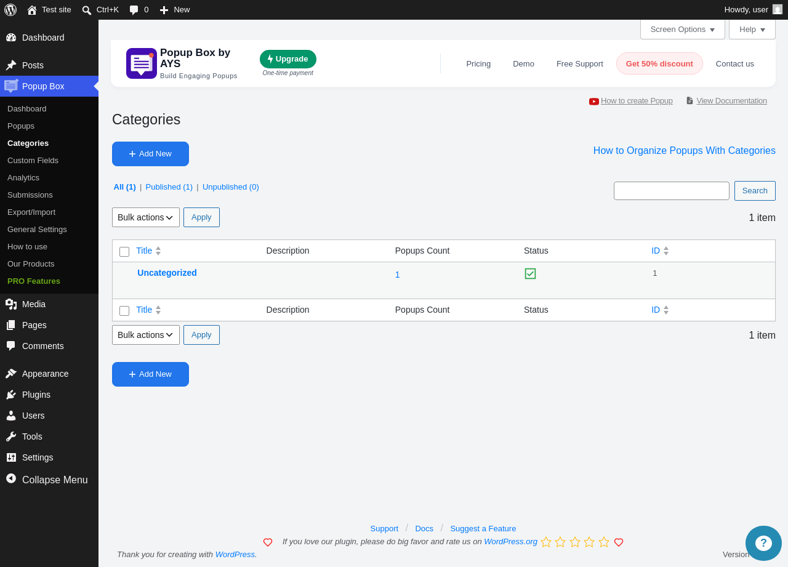Click the Dashboard gauge icon in sidebar
The image size is (788, 567).
point(11,38)
